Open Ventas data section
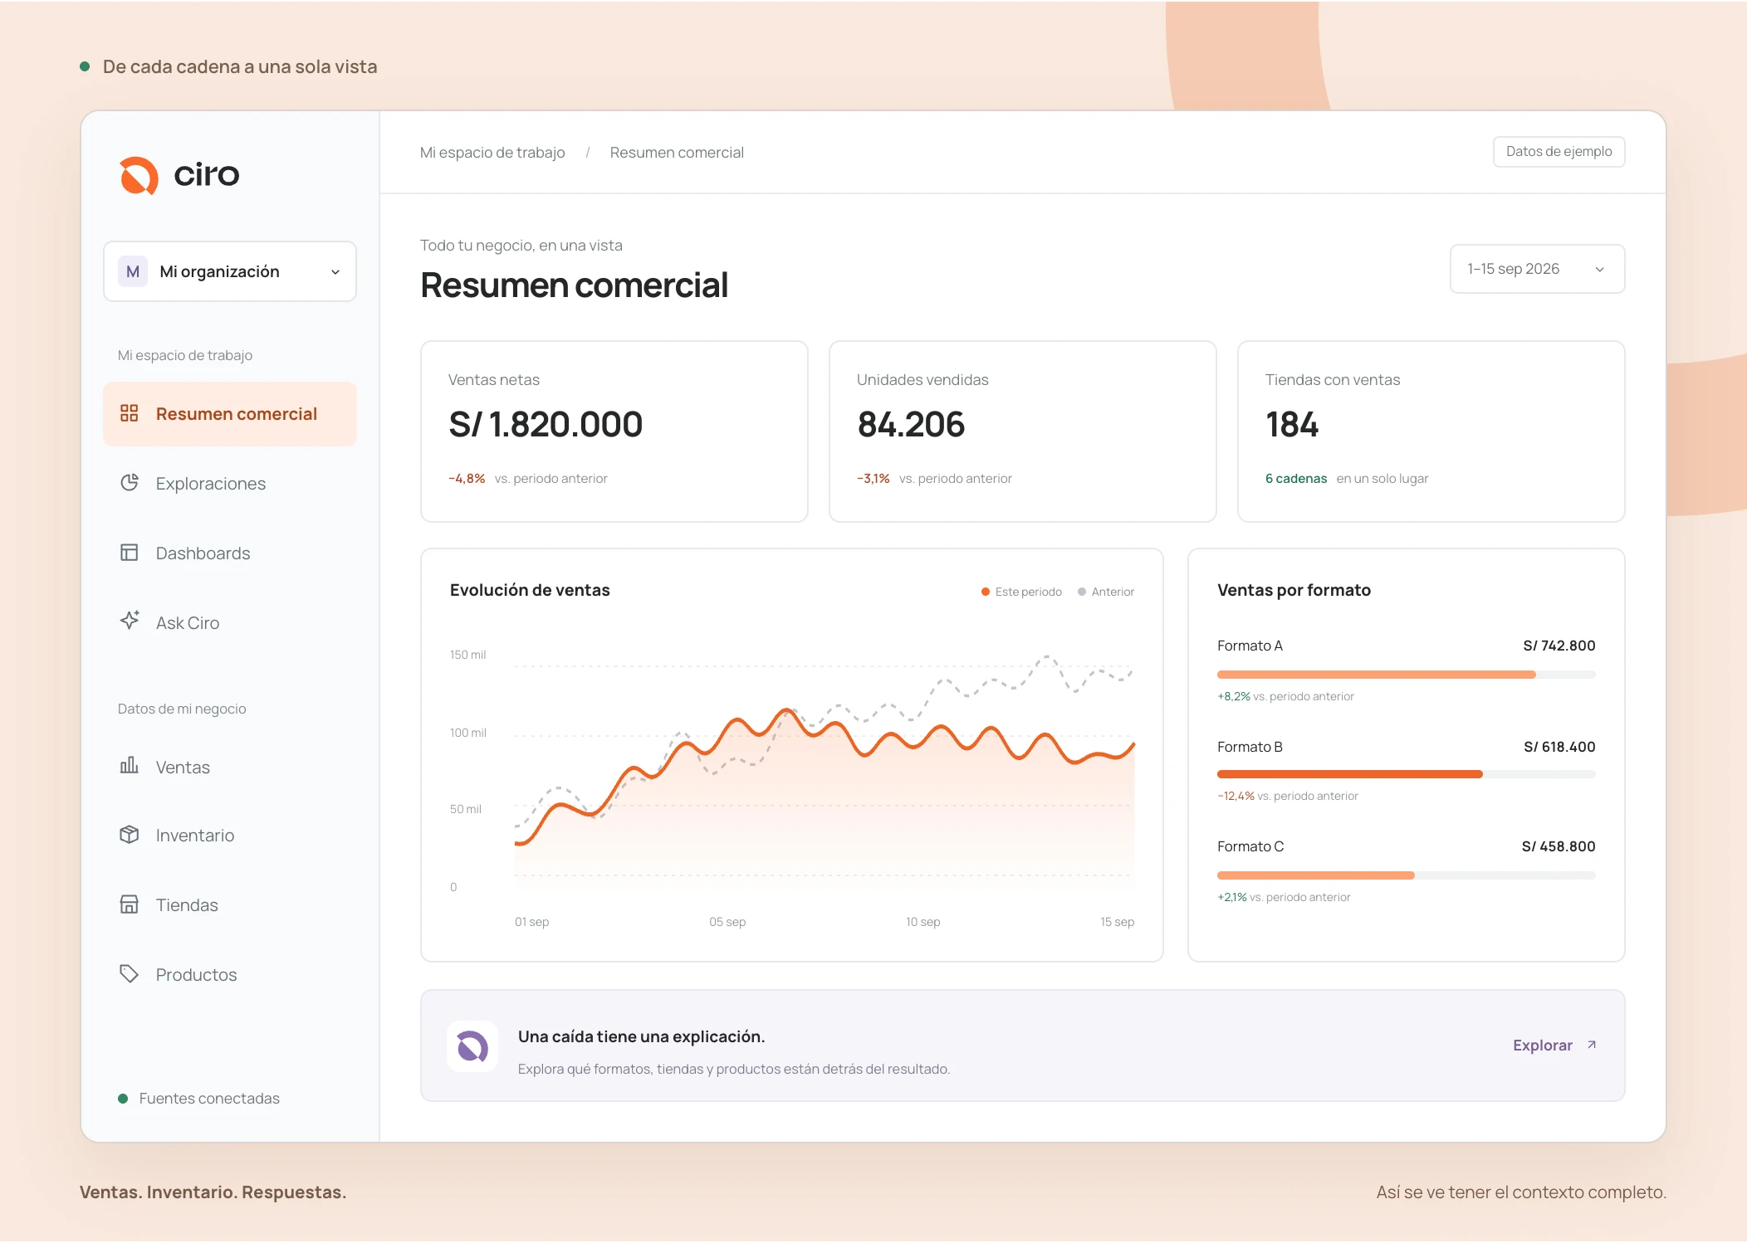This screenshot has height=1243, width=1747. coord(230,768)
